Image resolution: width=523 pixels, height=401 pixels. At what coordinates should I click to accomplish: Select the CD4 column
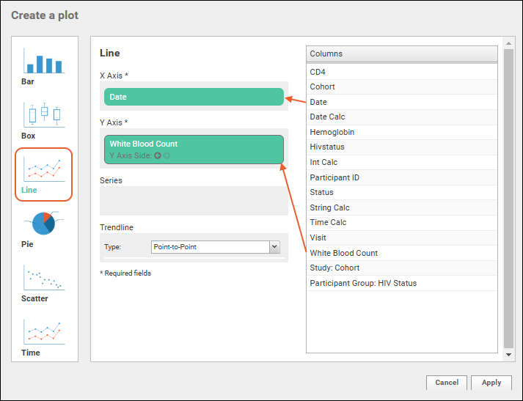[x=318, y=72]
